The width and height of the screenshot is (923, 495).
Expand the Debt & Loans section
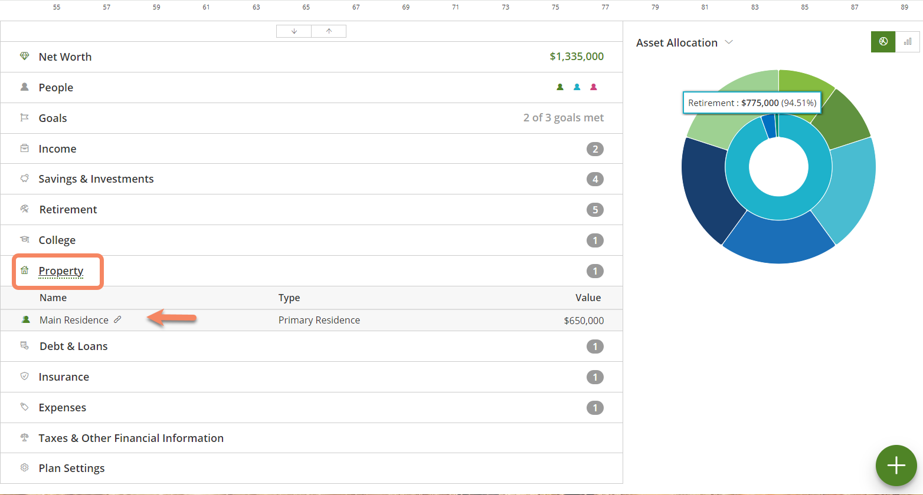(x=73, y=346)
